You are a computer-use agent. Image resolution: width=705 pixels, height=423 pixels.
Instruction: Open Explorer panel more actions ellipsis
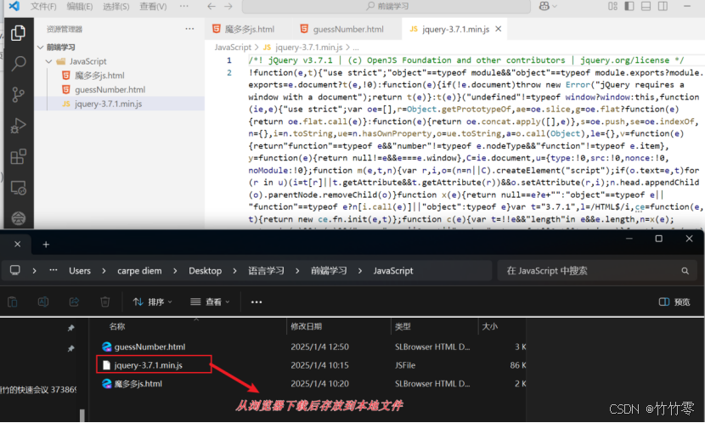pos(189,29)
